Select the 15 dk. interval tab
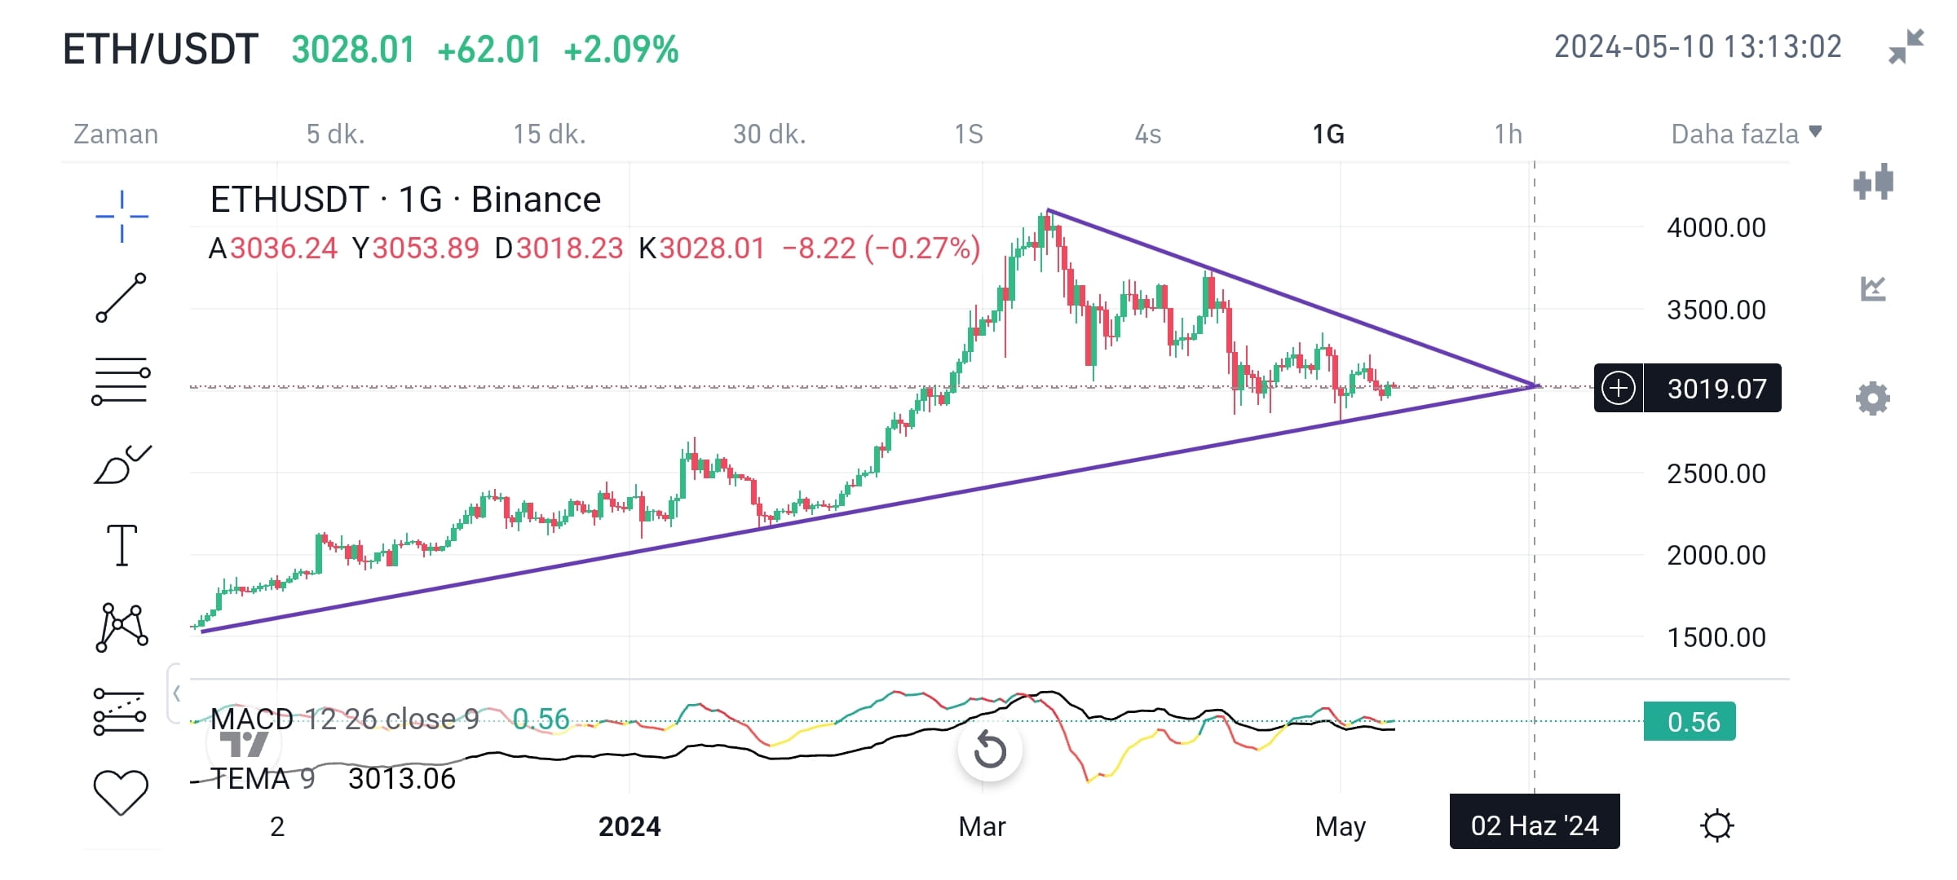This screenshot has width=1957, height=880. point(550,134)
